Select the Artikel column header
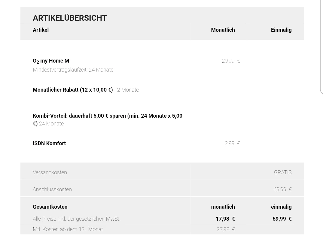 [x=41, y=30]
